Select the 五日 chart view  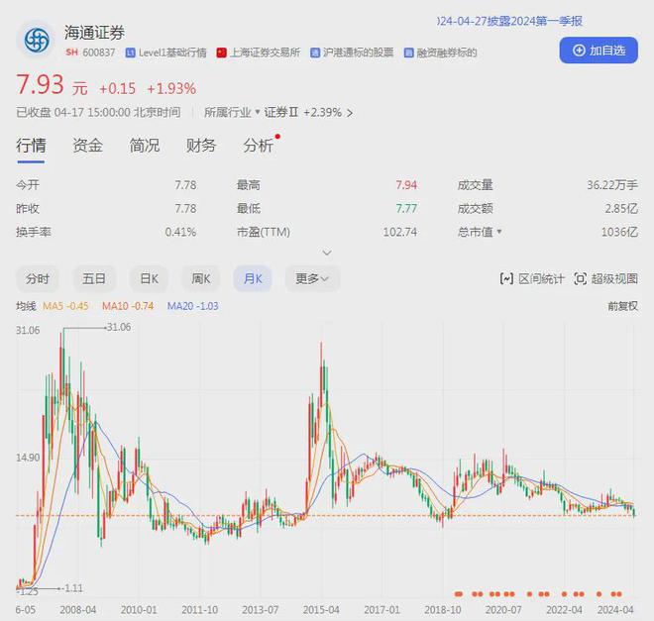[x=94, y=278]
